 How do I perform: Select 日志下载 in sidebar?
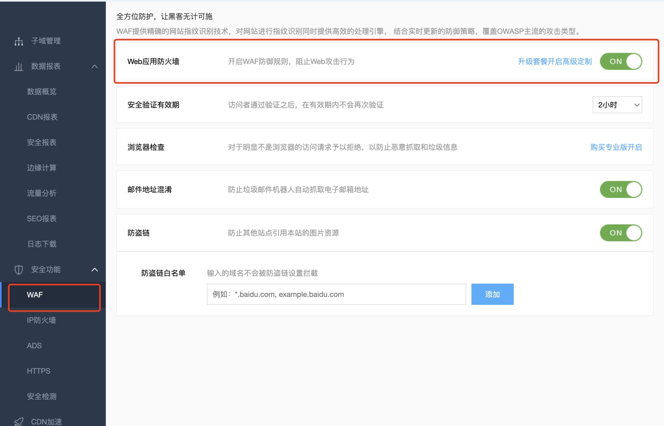point(42,244)
